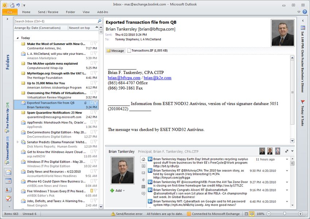Click the brian@bftcpa.com link
Screen dimensions: 310x219
[x=124, y=78]
